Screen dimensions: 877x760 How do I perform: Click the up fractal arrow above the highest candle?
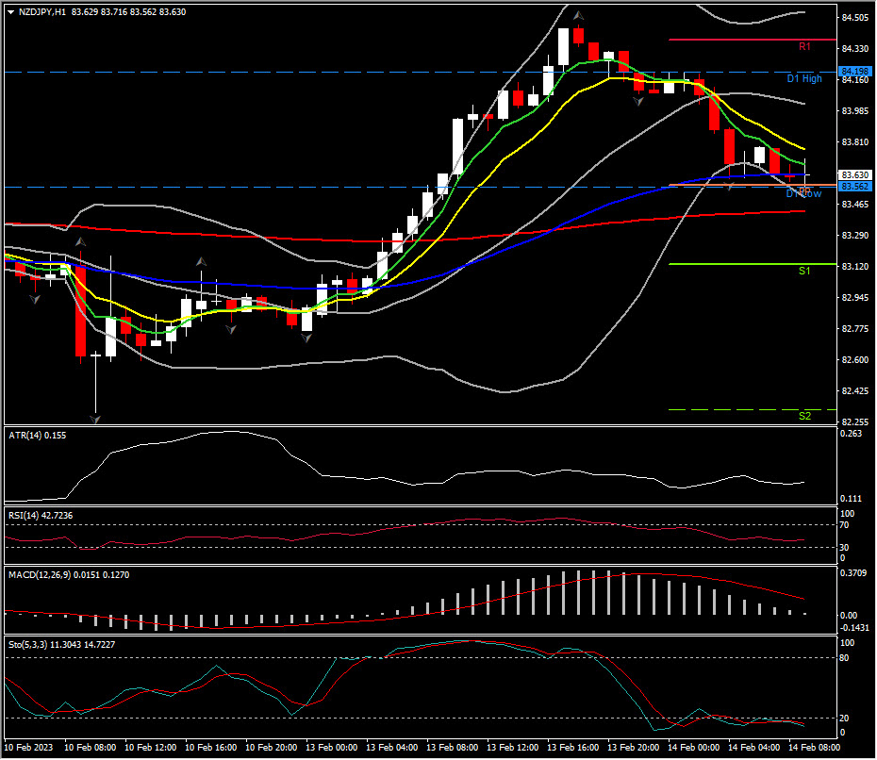[x=577, y=15]
